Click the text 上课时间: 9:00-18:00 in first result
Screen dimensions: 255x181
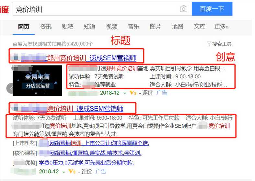pos(175,76)
